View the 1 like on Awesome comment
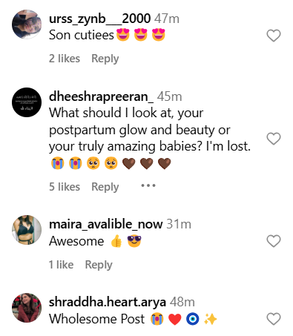The image size is (293, 336). tap(61, 265)
